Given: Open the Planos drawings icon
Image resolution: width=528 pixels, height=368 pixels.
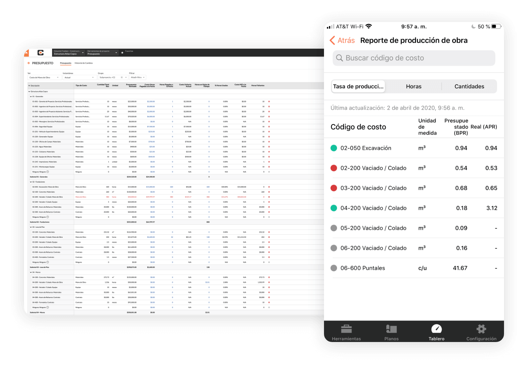Looking at the screenshot, I should click(x=391, y=329).
